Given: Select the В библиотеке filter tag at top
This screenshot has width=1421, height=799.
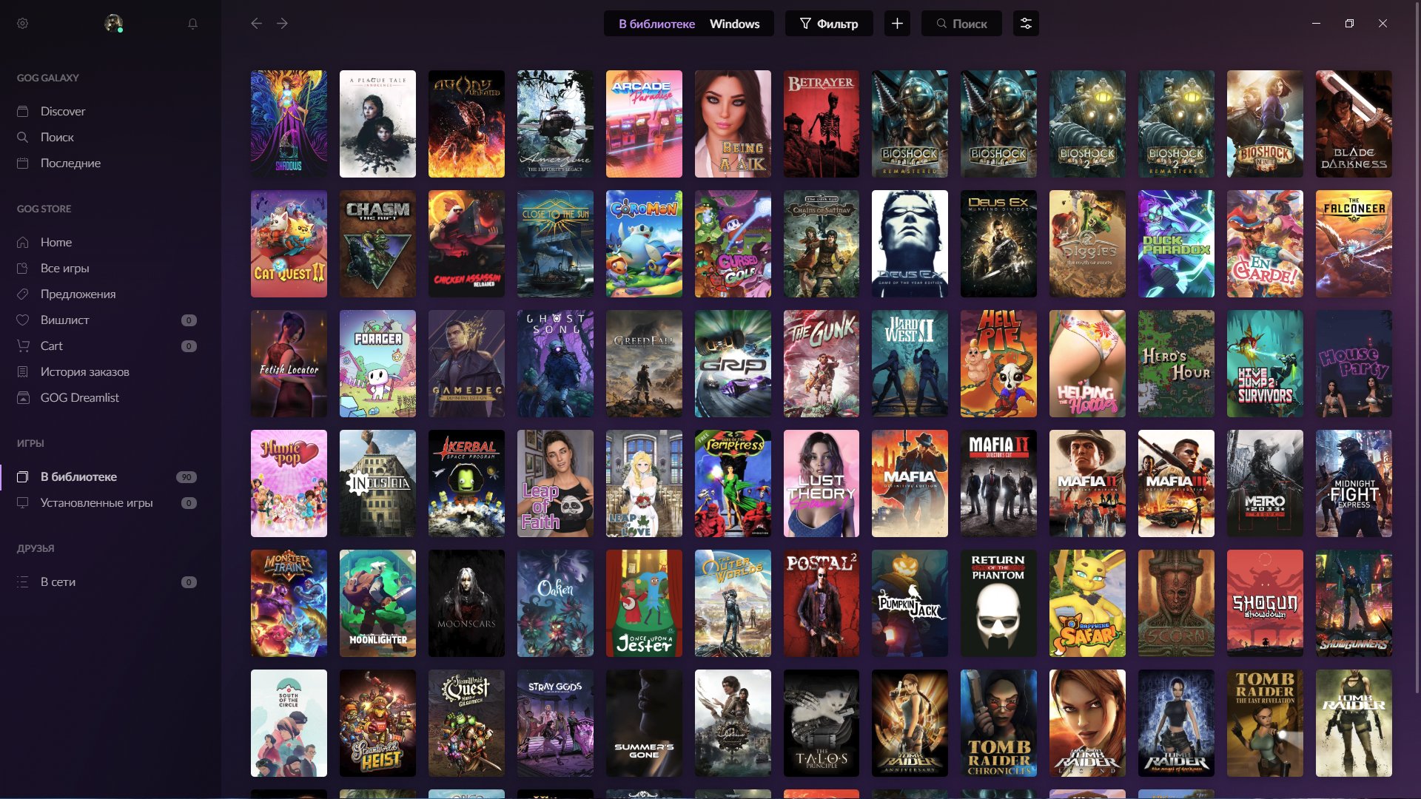Looking at the screenshot, I should coord(656,24).
